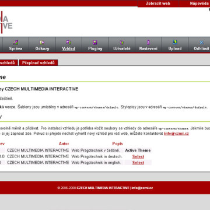Viewport: 210px width, 210px height.
Task: Open the Upload menu label
Action: coord(175,48)
